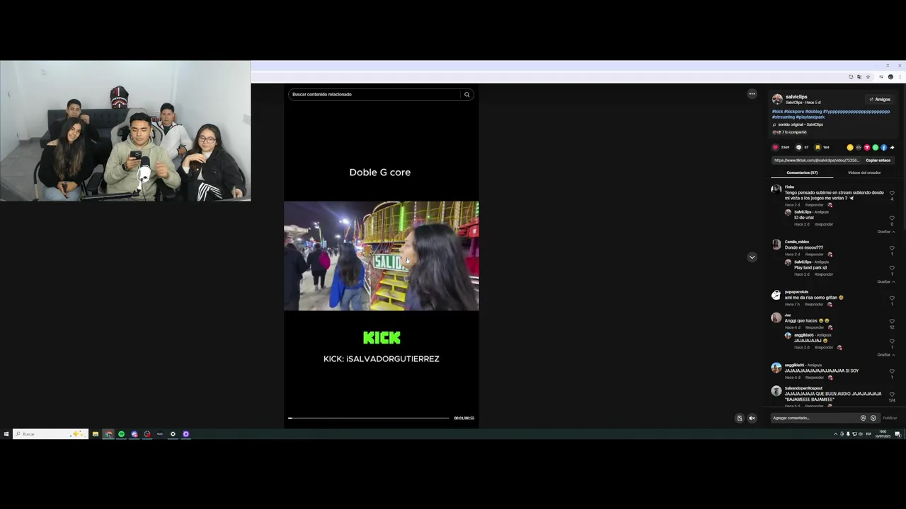This screenshot has width=906, height=509.
Task: Click the 'Copiar enlace' button
Action: click(x=878, y=160)
